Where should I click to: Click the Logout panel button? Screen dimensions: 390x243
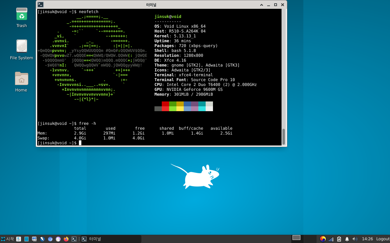click(383, 239)
